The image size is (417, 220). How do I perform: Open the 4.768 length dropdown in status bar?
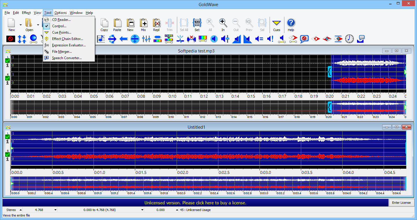pos(55,210)
